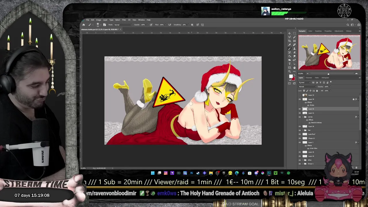Select the Brush tool in toolbox
This screenshot has height=207, width=368.
[x=290, y=49]
